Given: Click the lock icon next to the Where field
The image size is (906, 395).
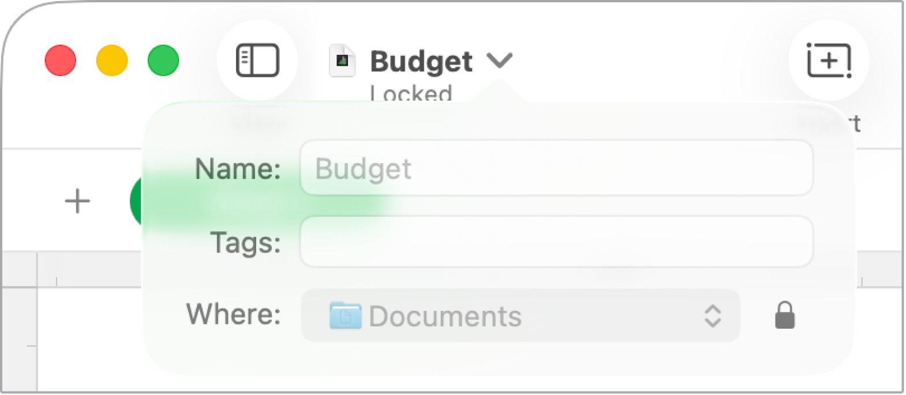Looking at the screenshot, I should [786, 315].
